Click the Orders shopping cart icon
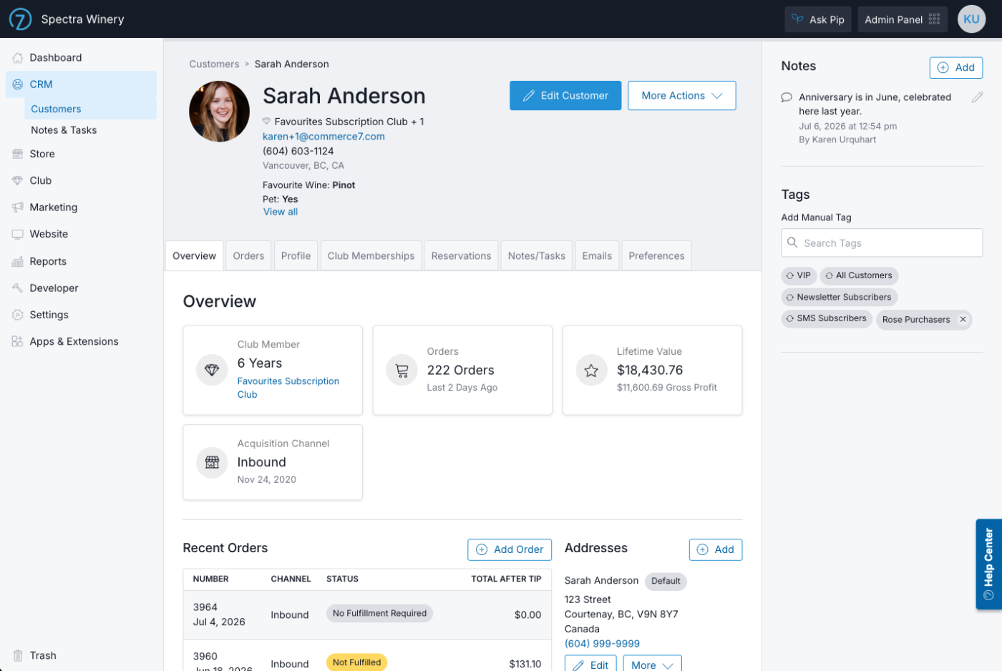 pos(402,371)
